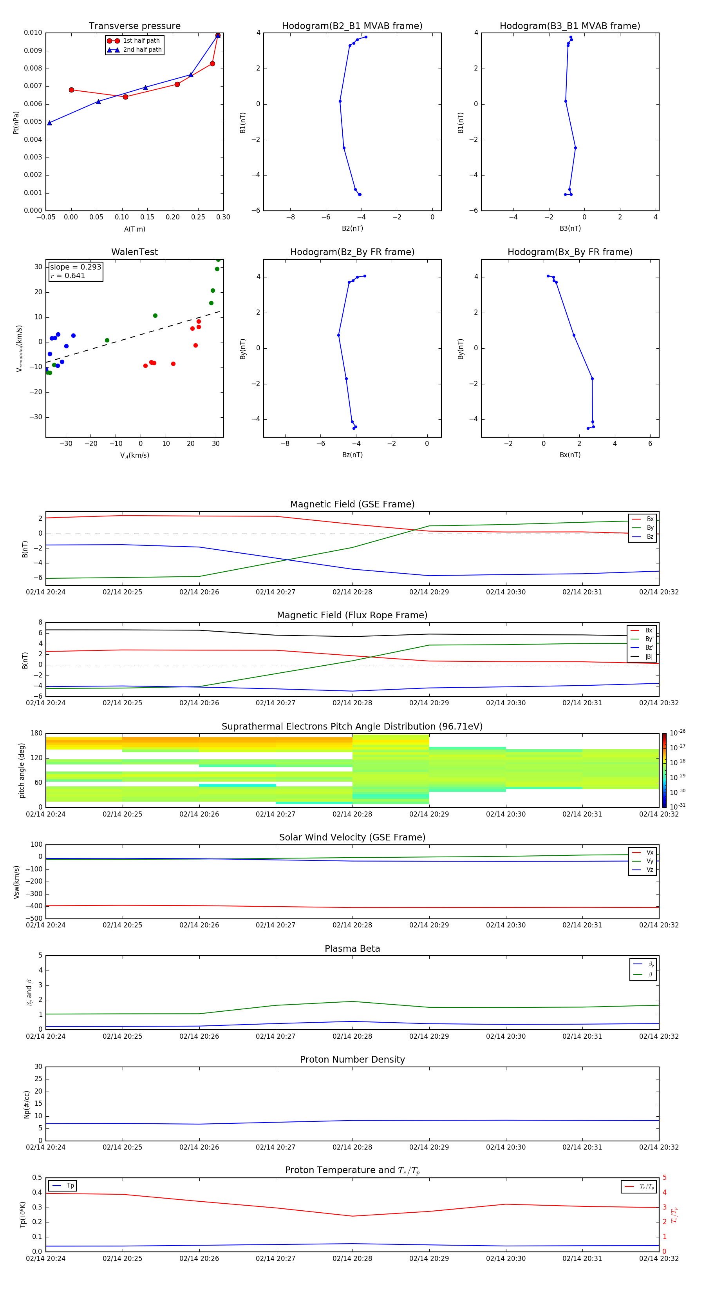Click the β_p legend entry in Plasma Beta
This screenshot has width=705, height=1293.
(643, 964)
